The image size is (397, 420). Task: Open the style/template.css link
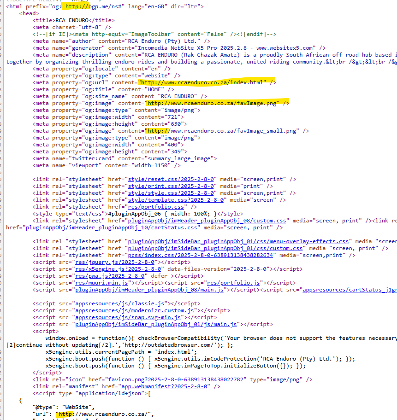click(x=176, y=200)
